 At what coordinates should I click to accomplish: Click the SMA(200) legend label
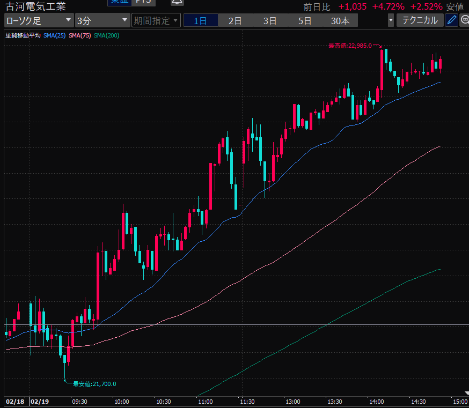(x=106, y=35)
